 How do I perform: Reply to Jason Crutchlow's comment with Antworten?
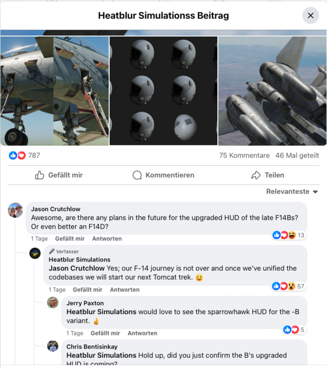(x=107, y=238)
